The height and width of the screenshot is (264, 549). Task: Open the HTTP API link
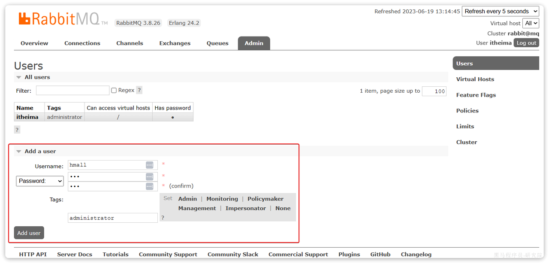coord(33,255)
